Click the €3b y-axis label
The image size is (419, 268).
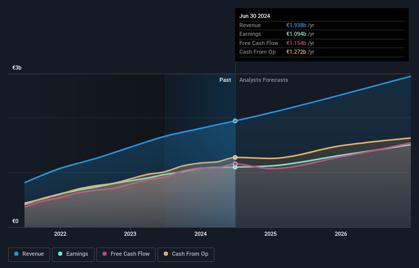pos(17,68)
